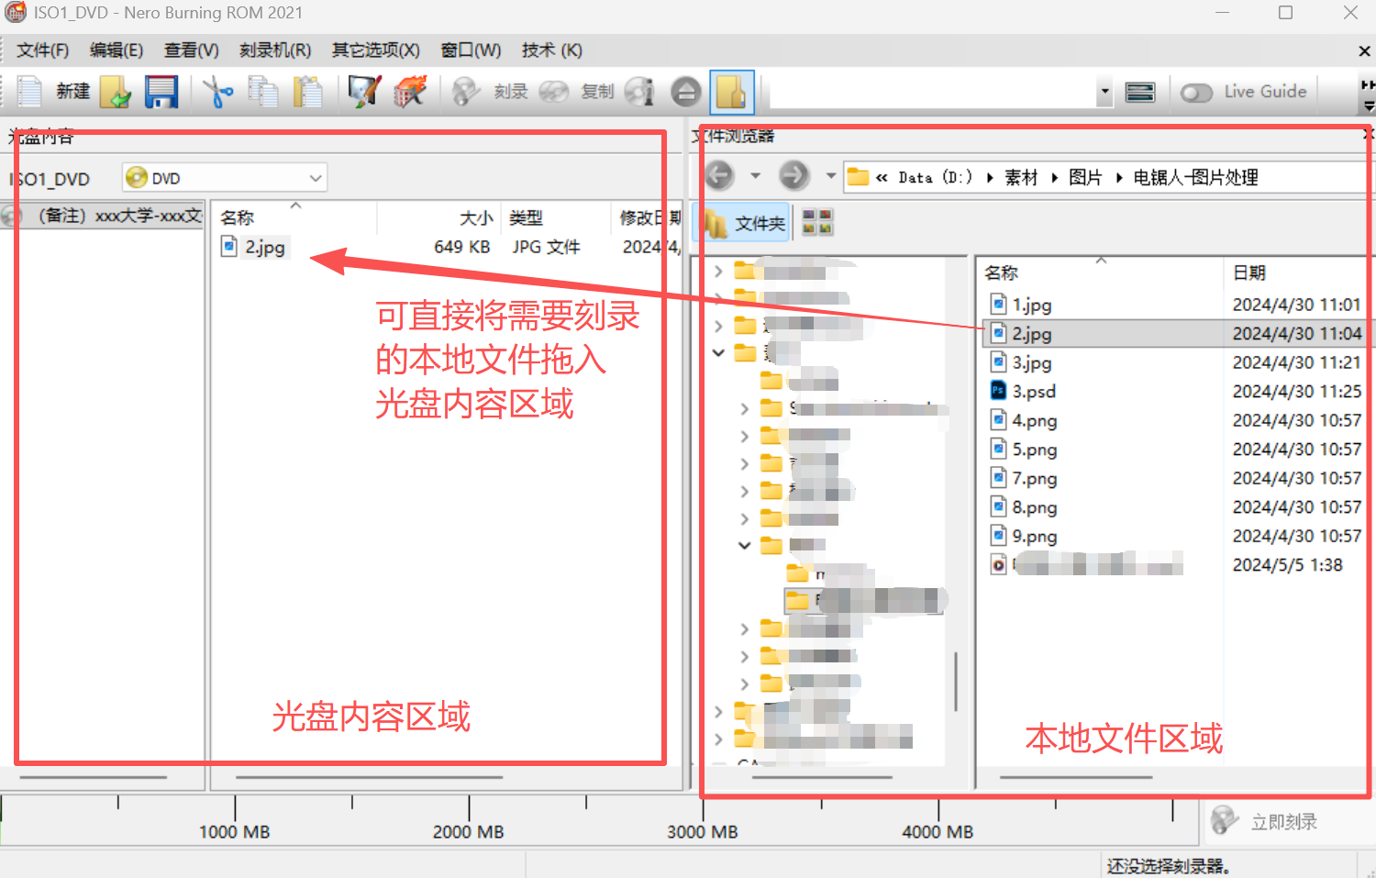1376x878 pixels.
Task: Toggle the file browser panel button
Action: point(731,92)
